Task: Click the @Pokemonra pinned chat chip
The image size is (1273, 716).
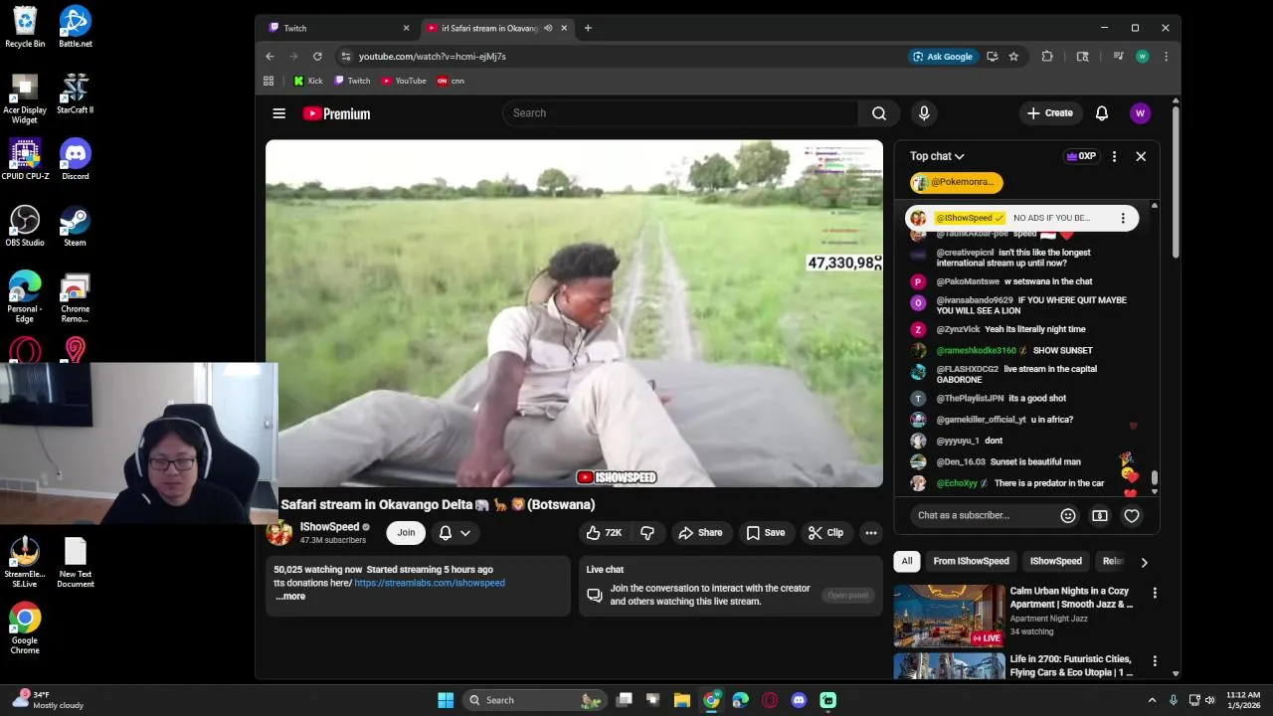Action: click(x=957, y=182)
